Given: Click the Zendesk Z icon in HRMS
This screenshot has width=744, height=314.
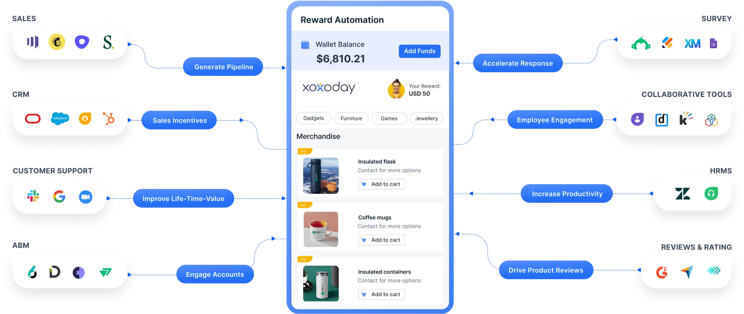Looking at the screenshot, I should coord(683,194).
